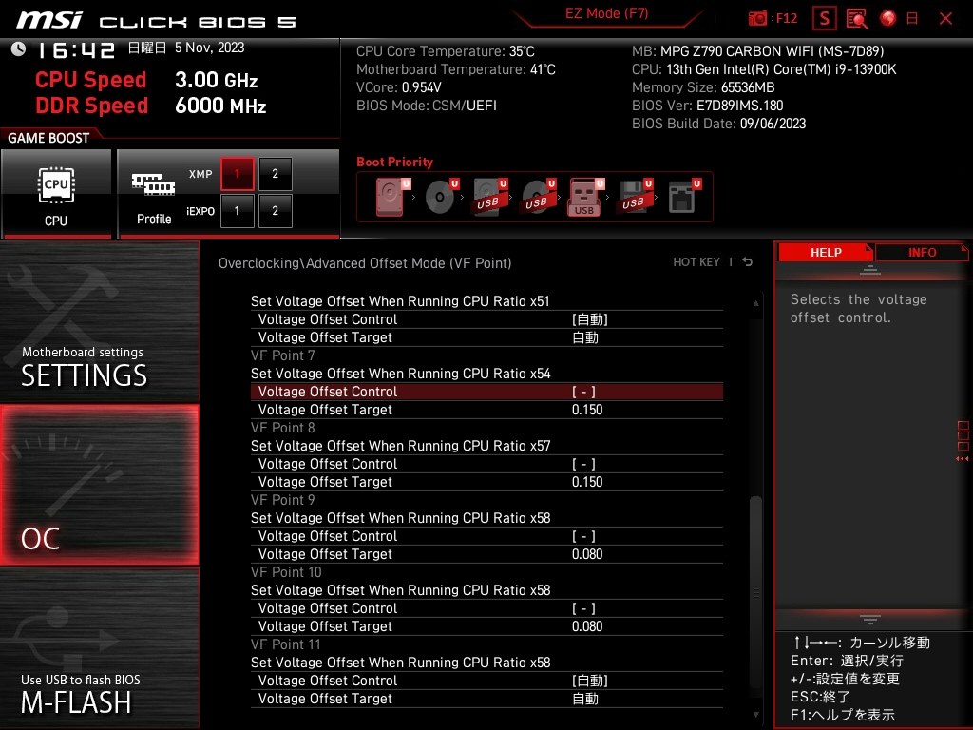Close the BIOS with the X icon

[x=945, y=19]
